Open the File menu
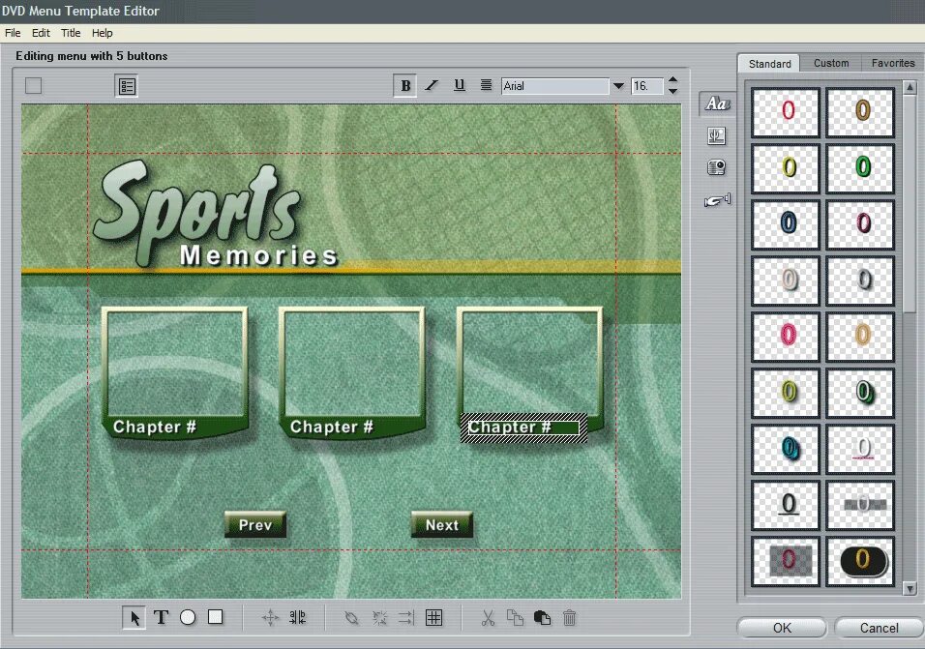The width and height of the screenshot is (925, 649). point(13,33)
